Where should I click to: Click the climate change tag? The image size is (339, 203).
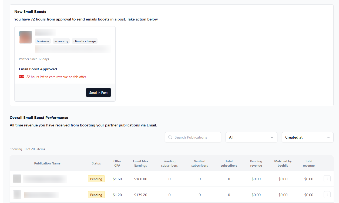pos(85,41)
